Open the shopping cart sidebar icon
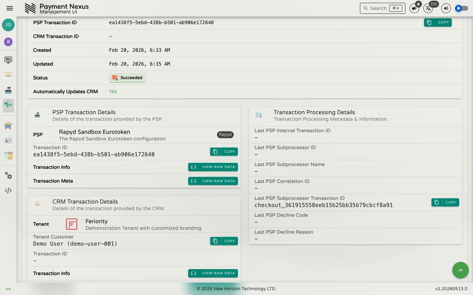473x295 pixels. point(8,125)
